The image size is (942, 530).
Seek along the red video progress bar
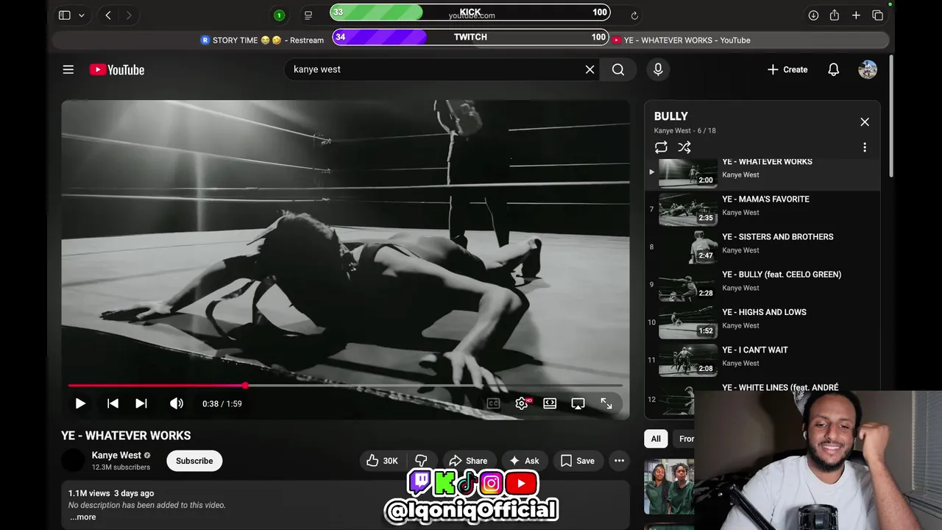click(157, 385)
